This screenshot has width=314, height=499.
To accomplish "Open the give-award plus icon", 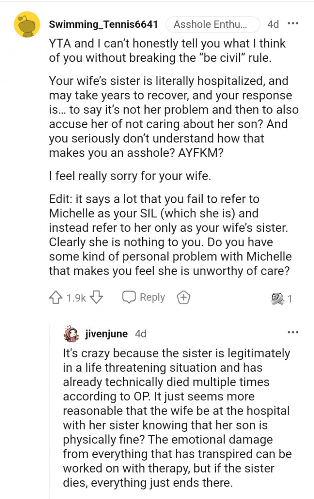I will pyautogui.click(x=183, y=297).
